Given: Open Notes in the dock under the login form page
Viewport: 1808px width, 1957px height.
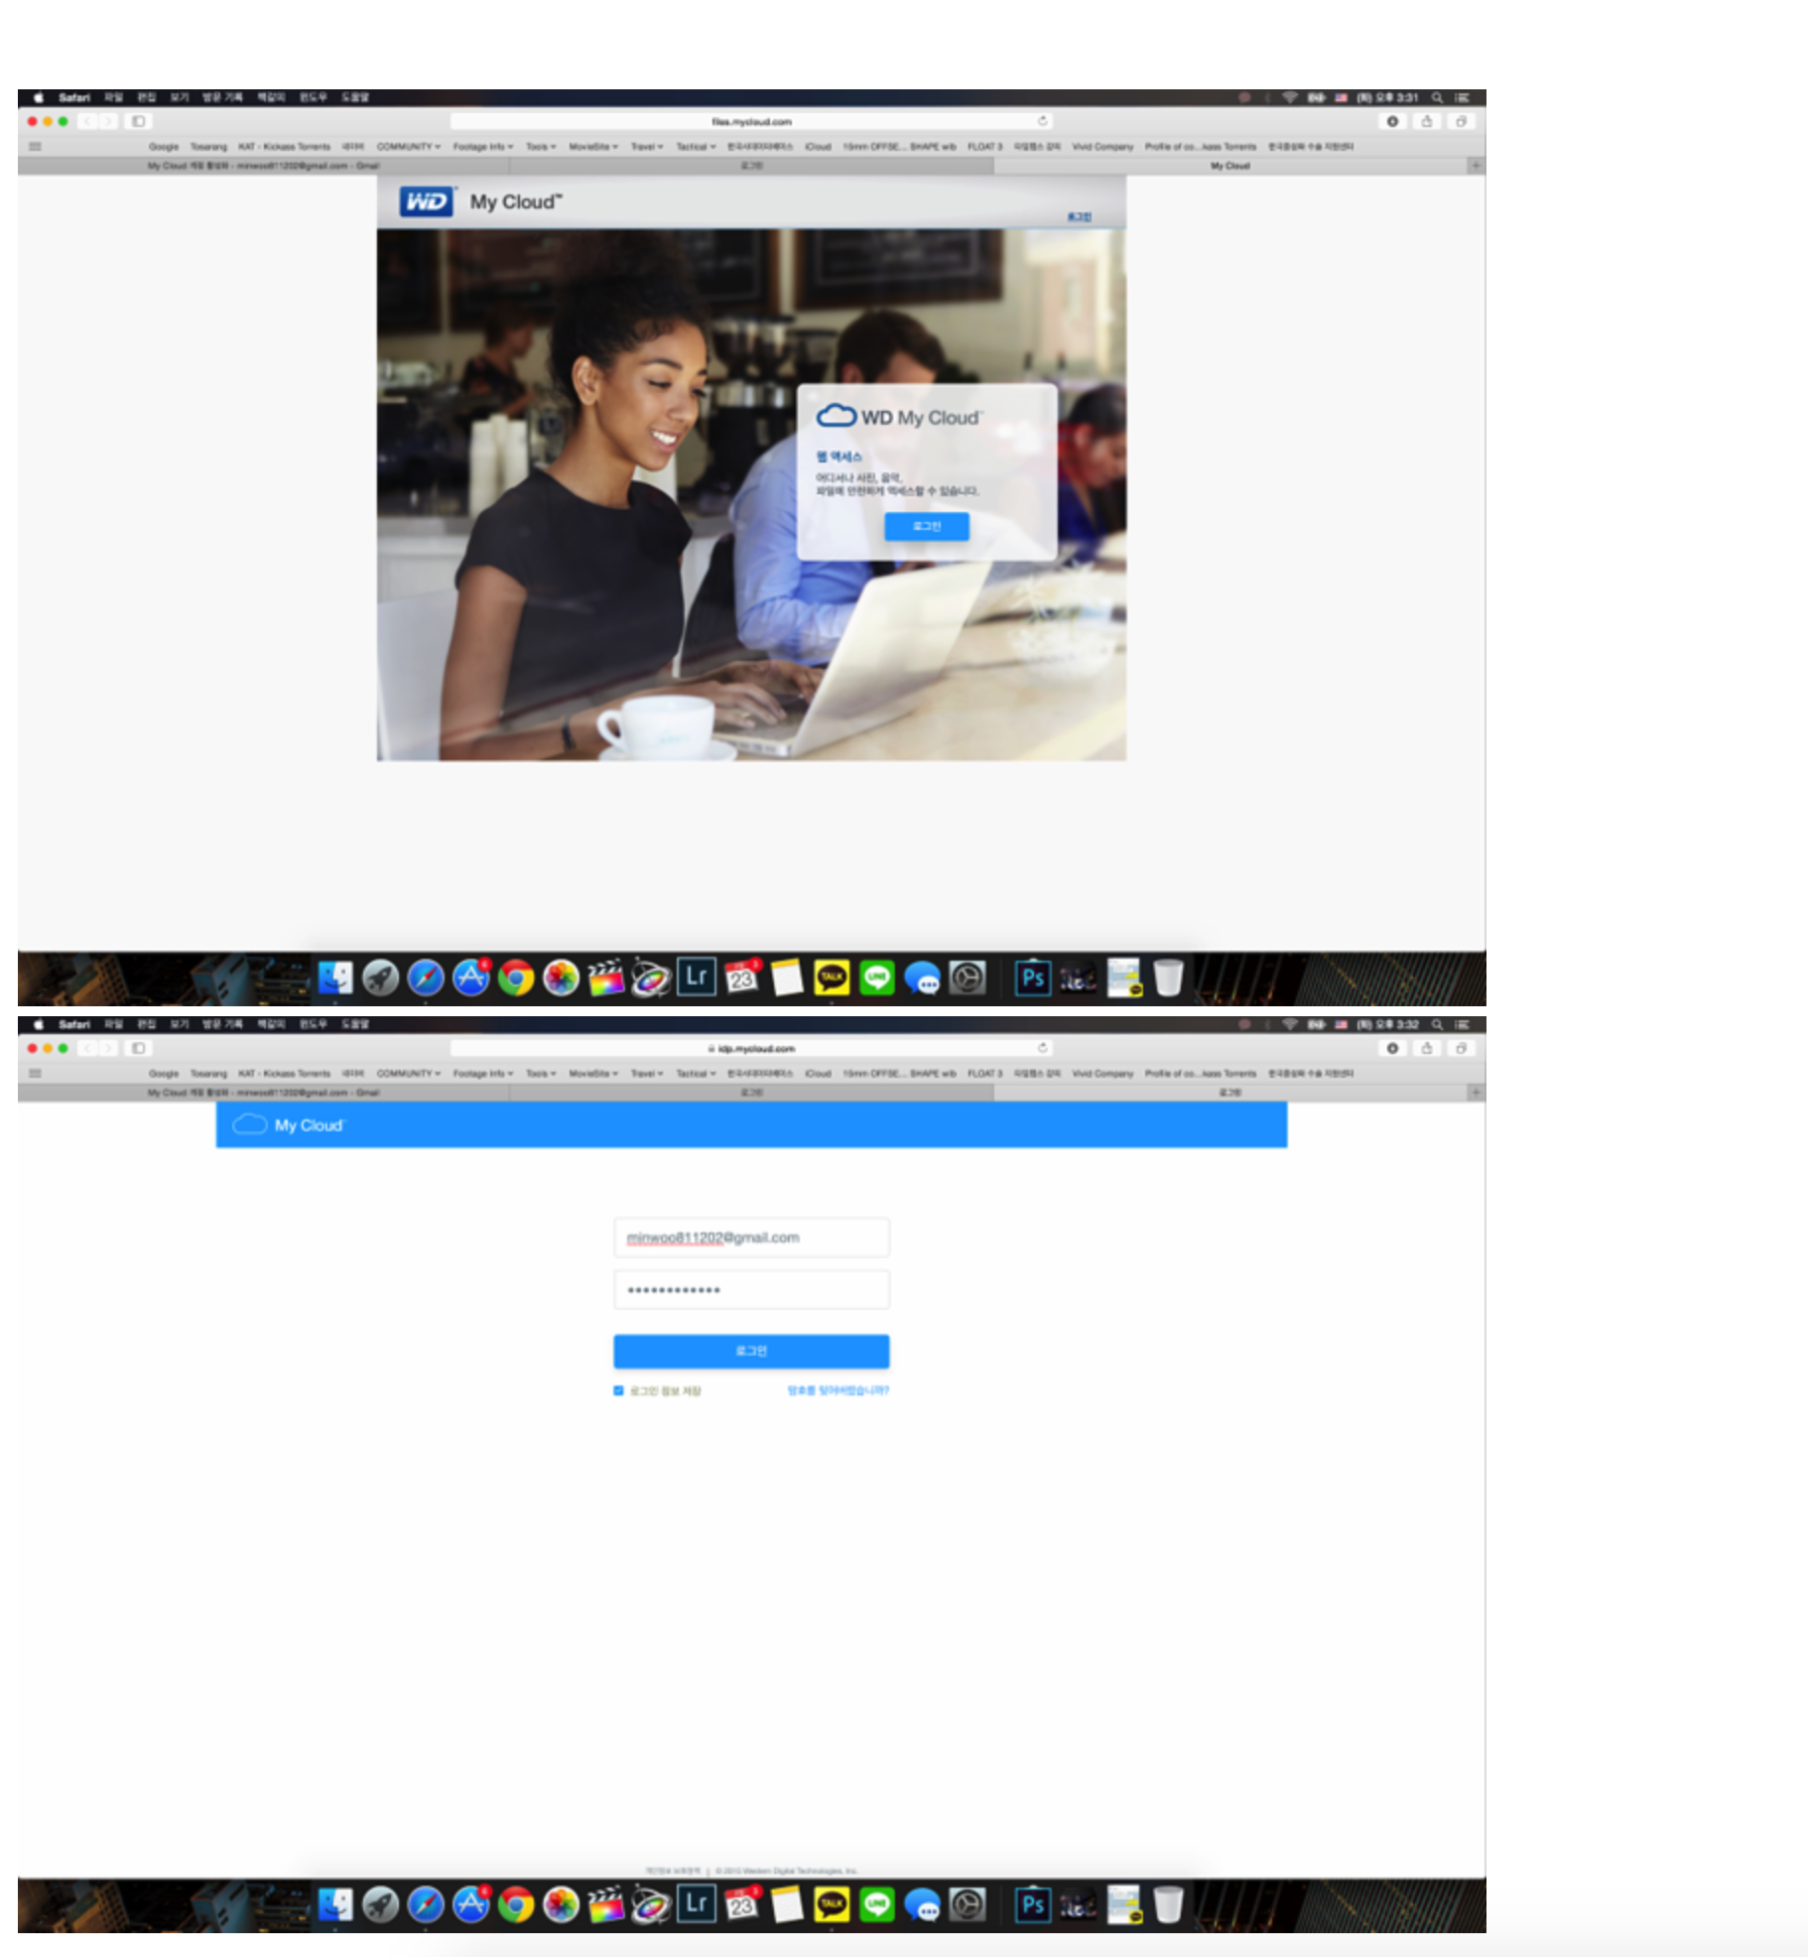Looking at the screenshot, I should (787, 1904).
